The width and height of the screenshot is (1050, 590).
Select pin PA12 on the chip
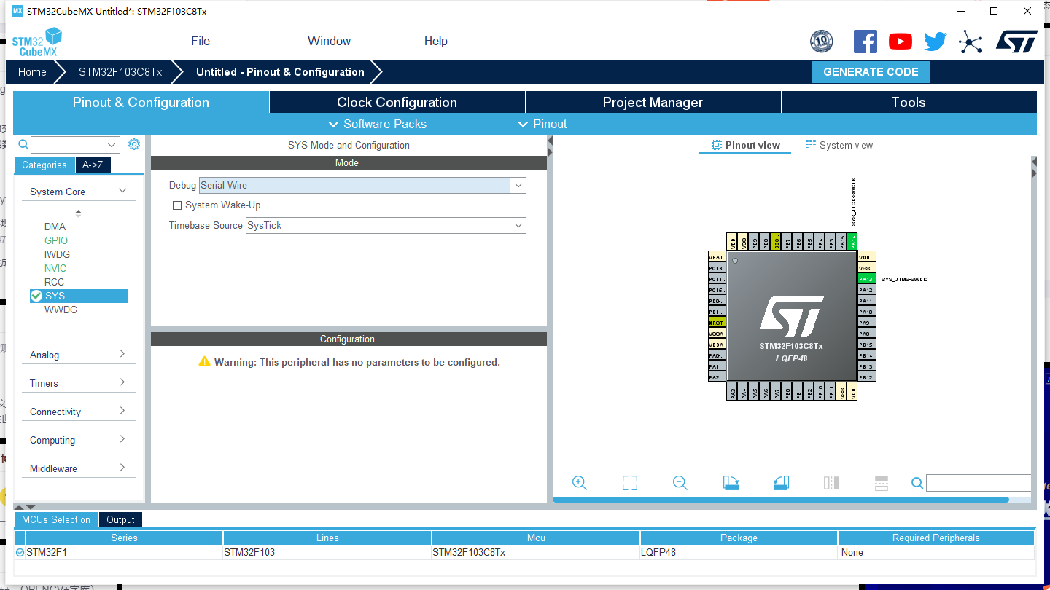(x=866, y=290)
